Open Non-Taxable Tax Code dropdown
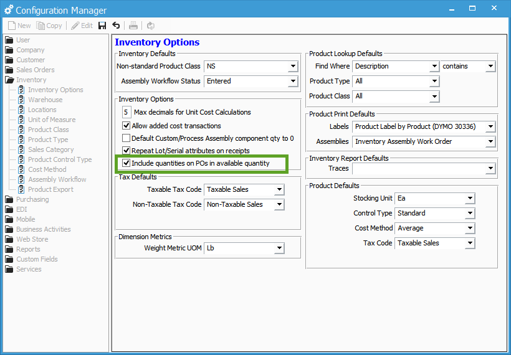 [279, 204]
